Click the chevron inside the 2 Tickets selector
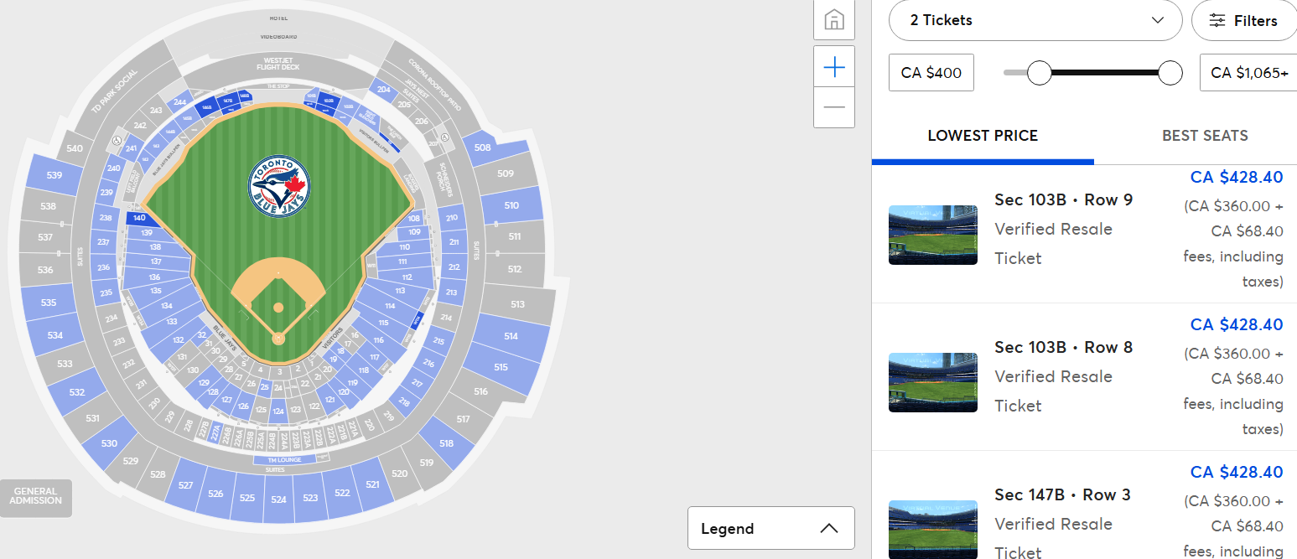The width and height of the screenshot is (1297, 559). (x=1158, y=20)
